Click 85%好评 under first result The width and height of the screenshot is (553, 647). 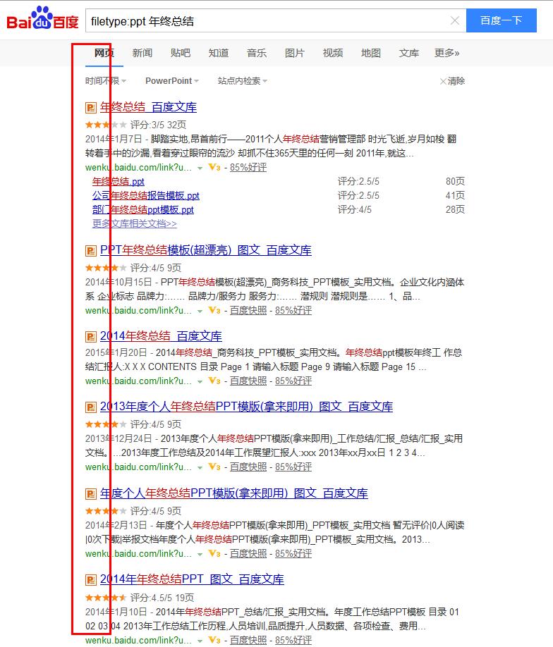(x=248, y=167)
